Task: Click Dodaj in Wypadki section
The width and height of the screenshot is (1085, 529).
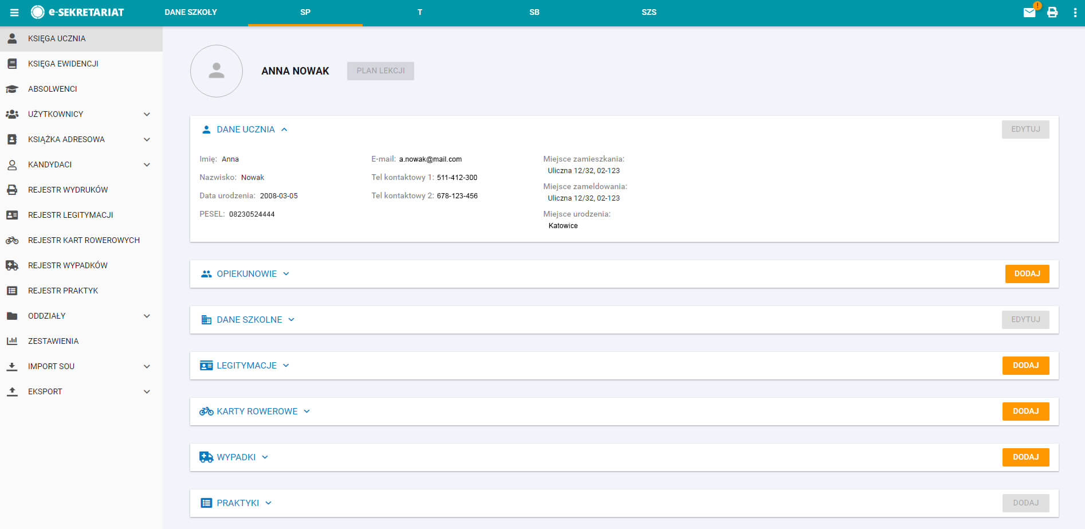Action: tap(1025, 457)
